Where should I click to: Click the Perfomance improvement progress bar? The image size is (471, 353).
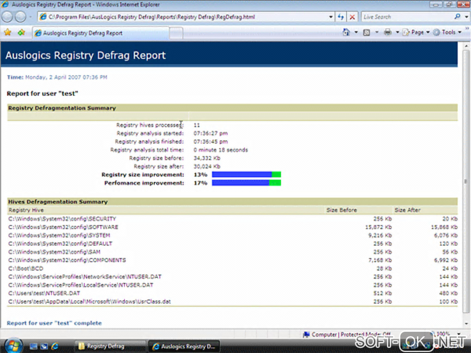246,183
